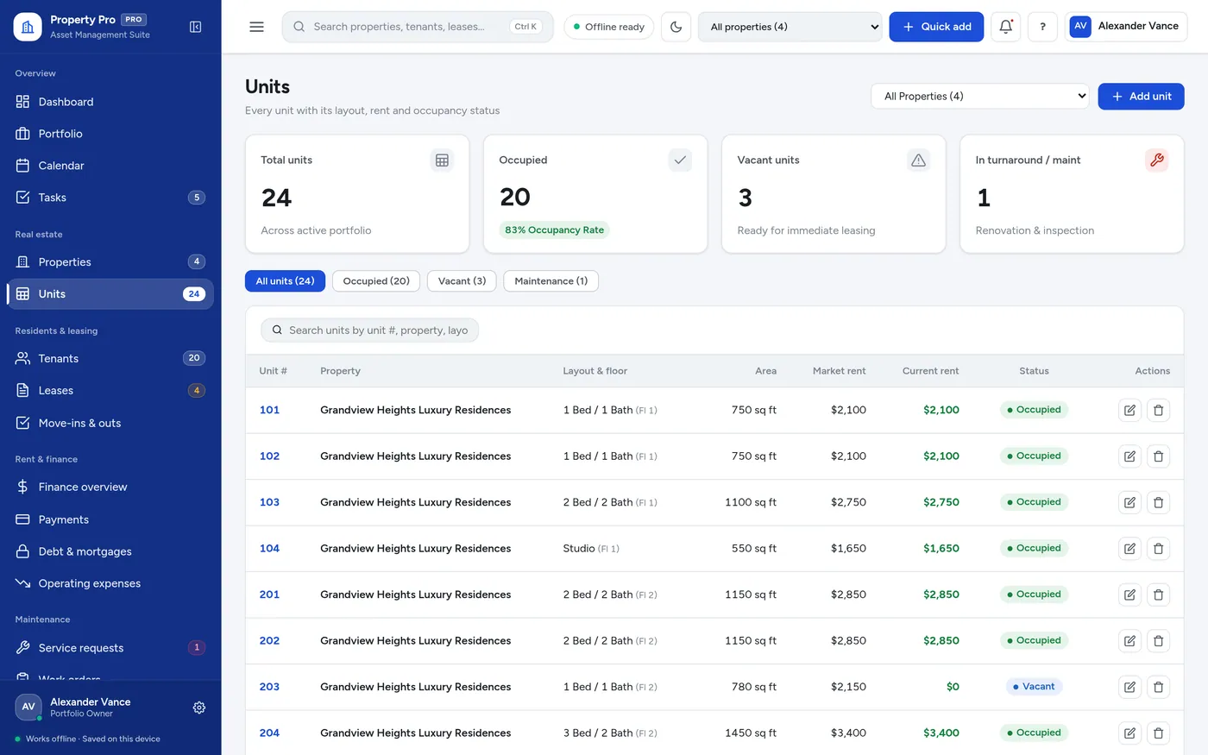
Task: Select the Occupied (20) tab
Action: click(376, 281)
